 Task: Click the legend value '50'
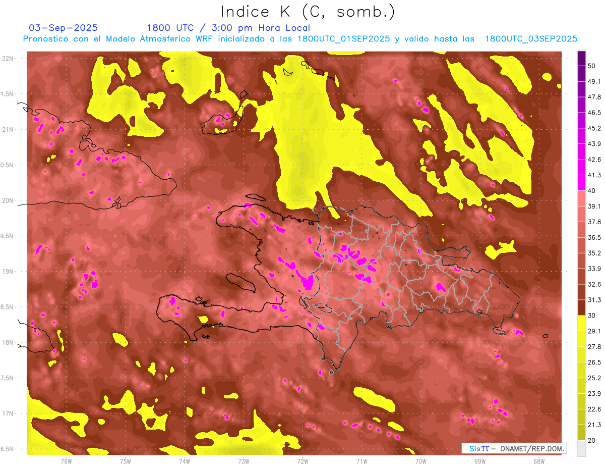[592, 66]
